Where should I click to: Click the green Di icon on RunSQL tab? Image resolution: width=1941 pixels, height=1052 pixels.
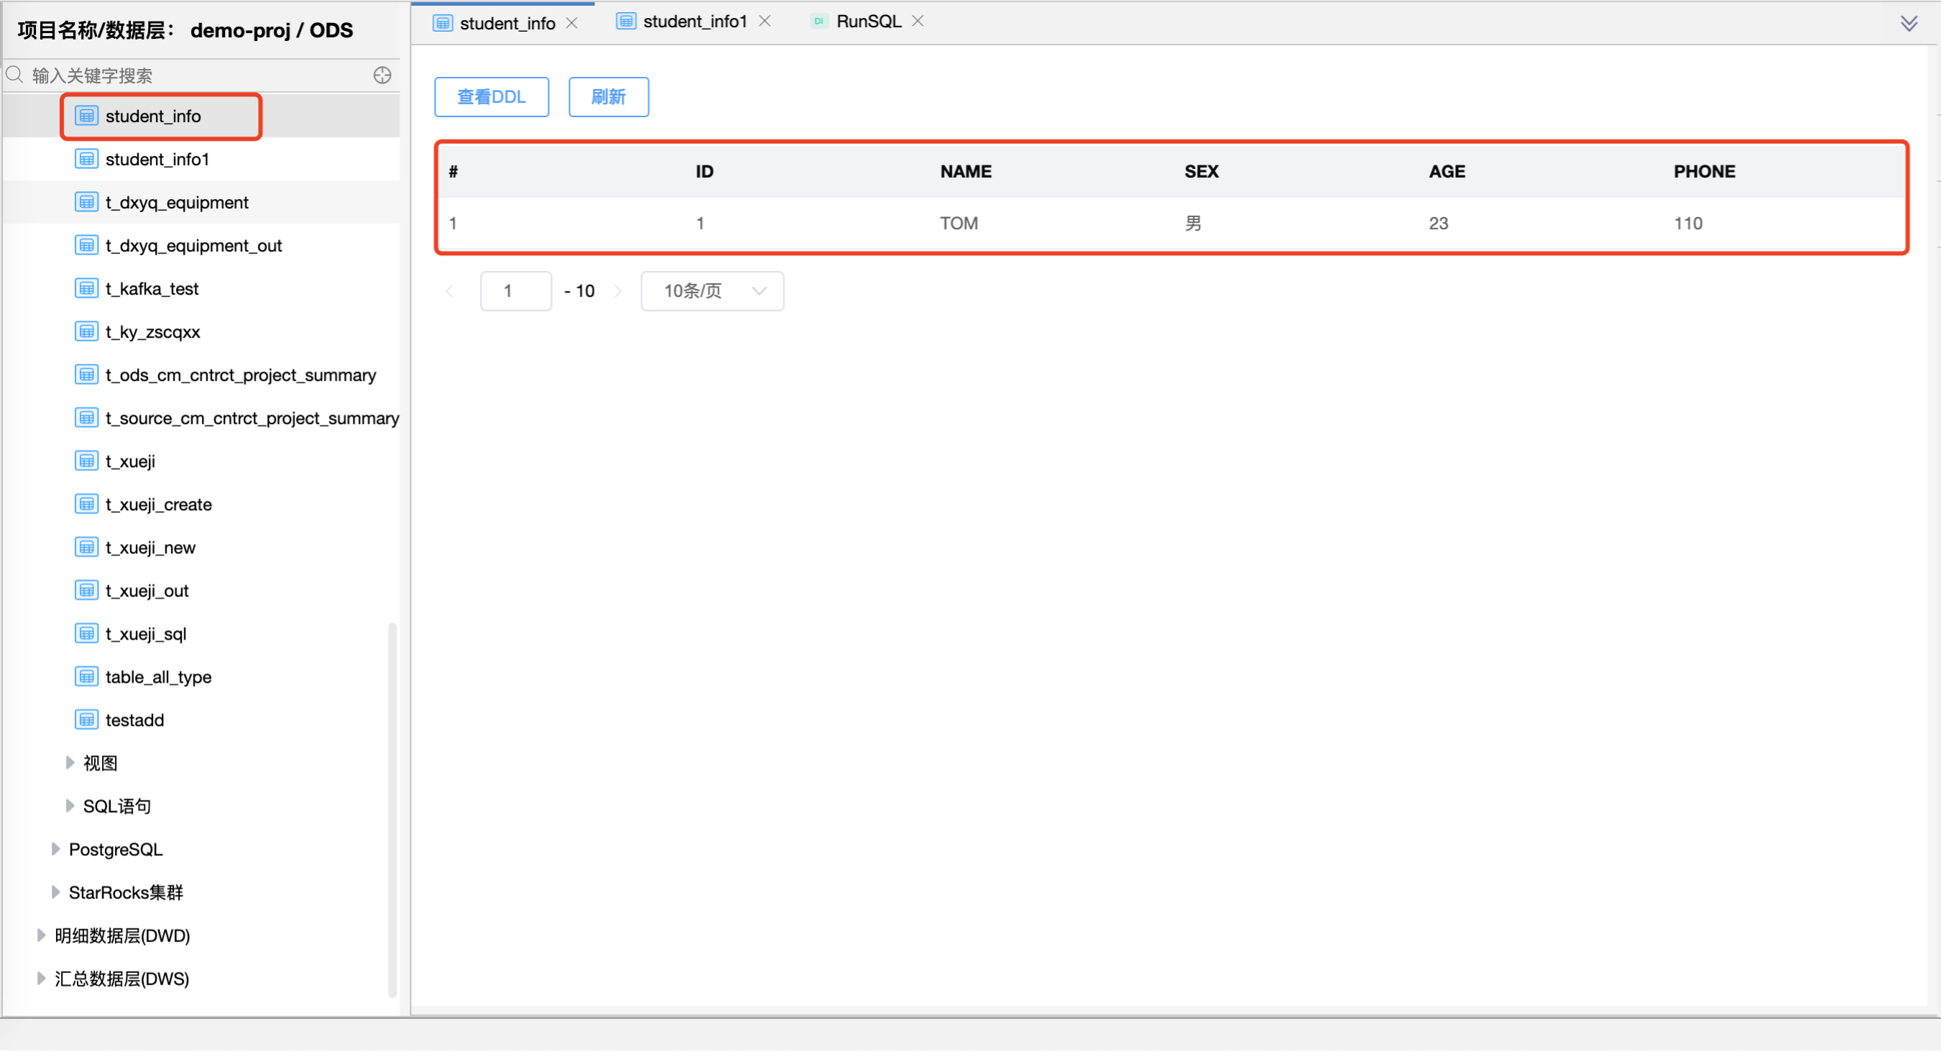click(819, 21)
